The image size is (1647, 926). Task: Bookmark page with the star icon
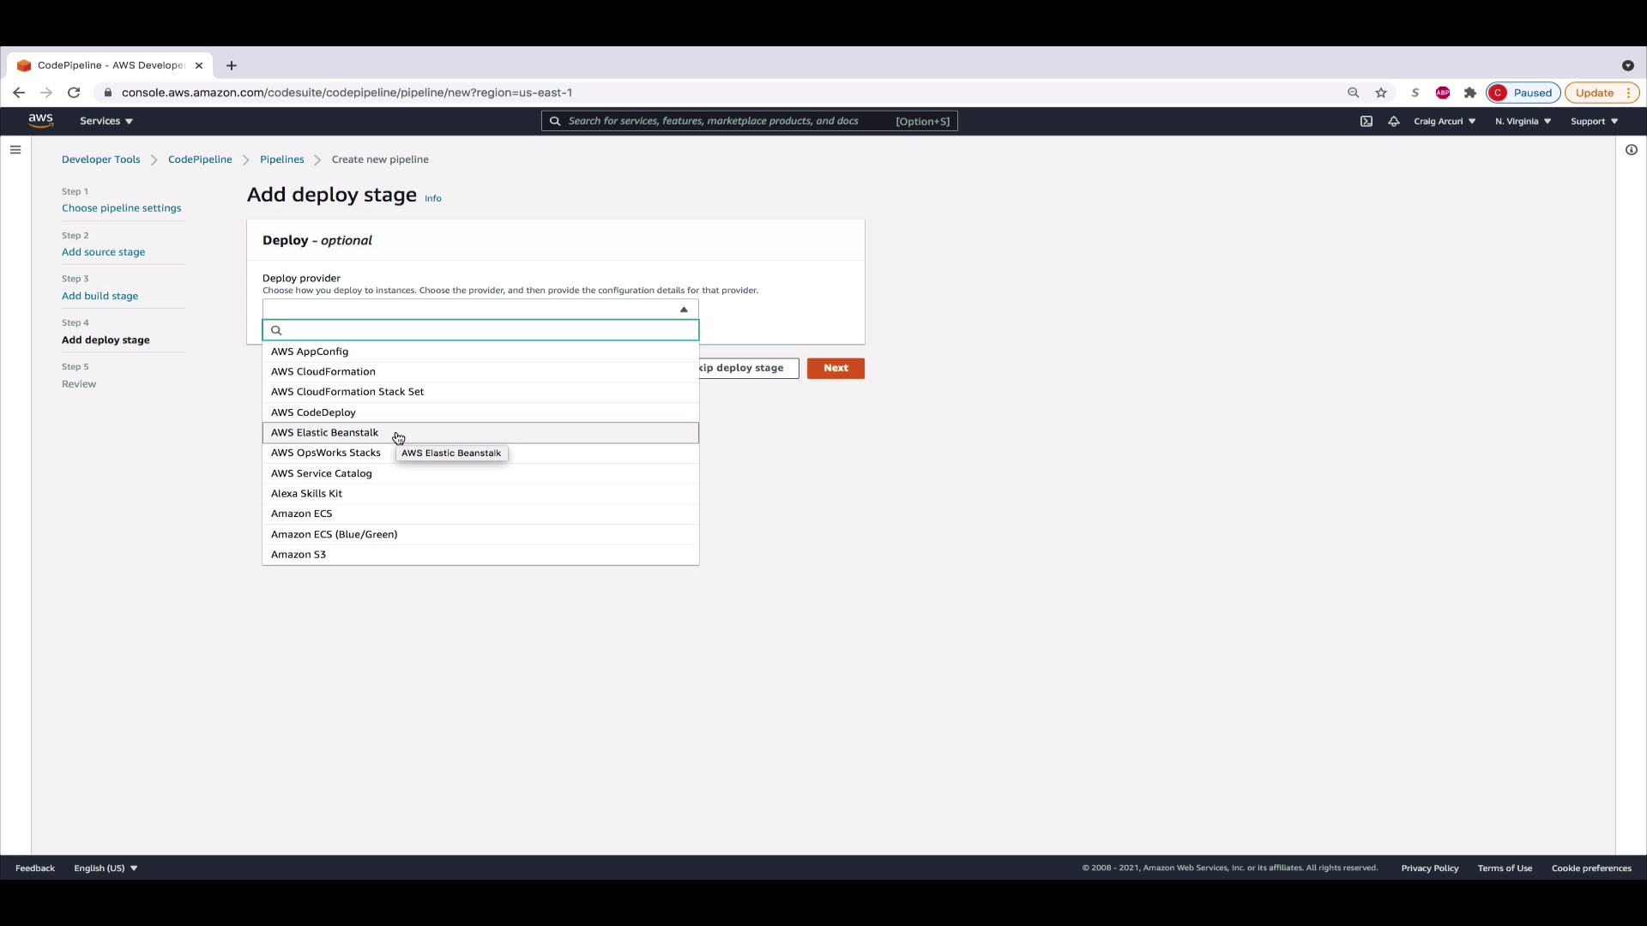click(x=1381, y=93)
